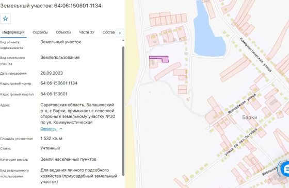This screenshot has width=289, height=188.
Task: Click the area value 1 532 кв. м
Action: tap(52, 139)
